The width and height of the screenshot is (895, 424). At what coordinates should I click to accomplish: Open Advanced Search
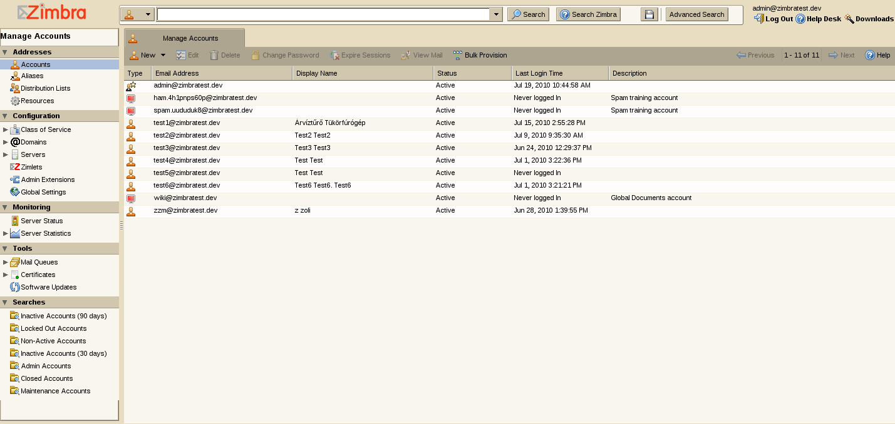[x=696, y=14]
